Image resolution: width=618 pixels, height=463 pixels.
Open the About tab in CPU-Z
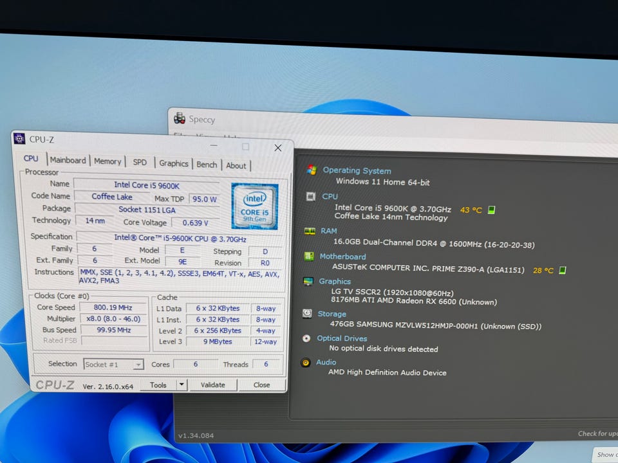tap(236, 166)
